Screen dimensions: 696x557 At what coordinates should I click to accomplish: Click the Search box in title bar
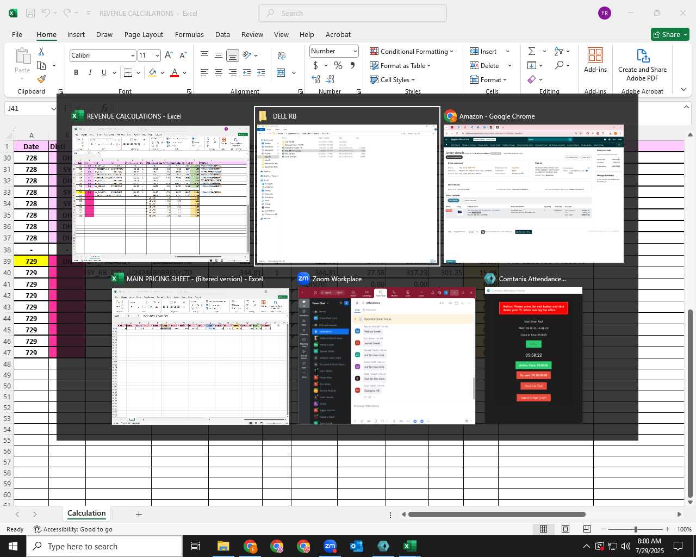tap(352, 13)
